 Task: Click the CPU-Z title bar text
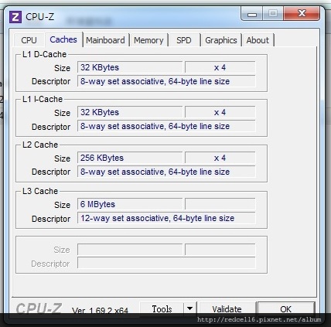[x=39, y=17]
